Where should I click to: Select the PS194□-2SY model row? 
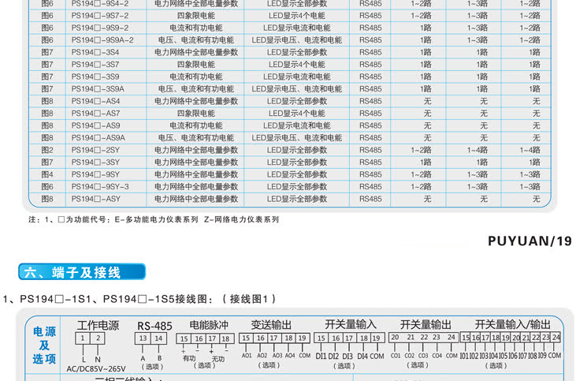pyautogui.click(x=95, y=150)
